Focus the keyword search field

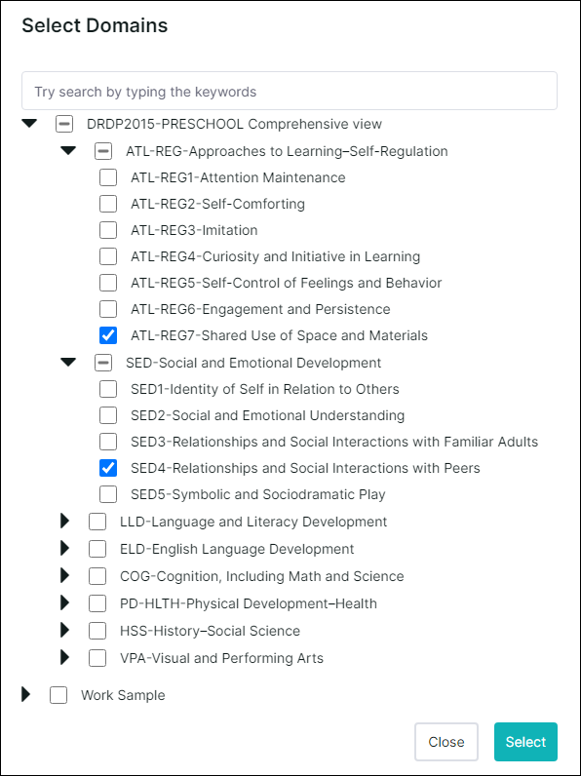tap(290, 91)
